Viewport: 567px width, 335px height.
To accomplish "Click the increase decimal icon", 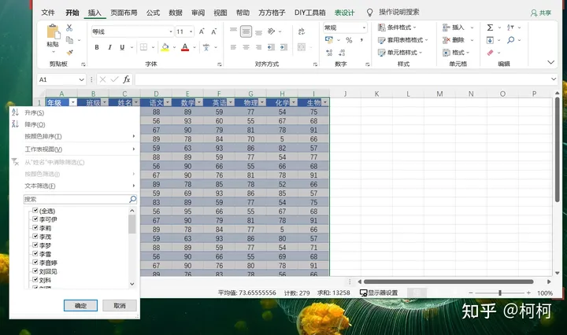I will [x=329, y=53].
